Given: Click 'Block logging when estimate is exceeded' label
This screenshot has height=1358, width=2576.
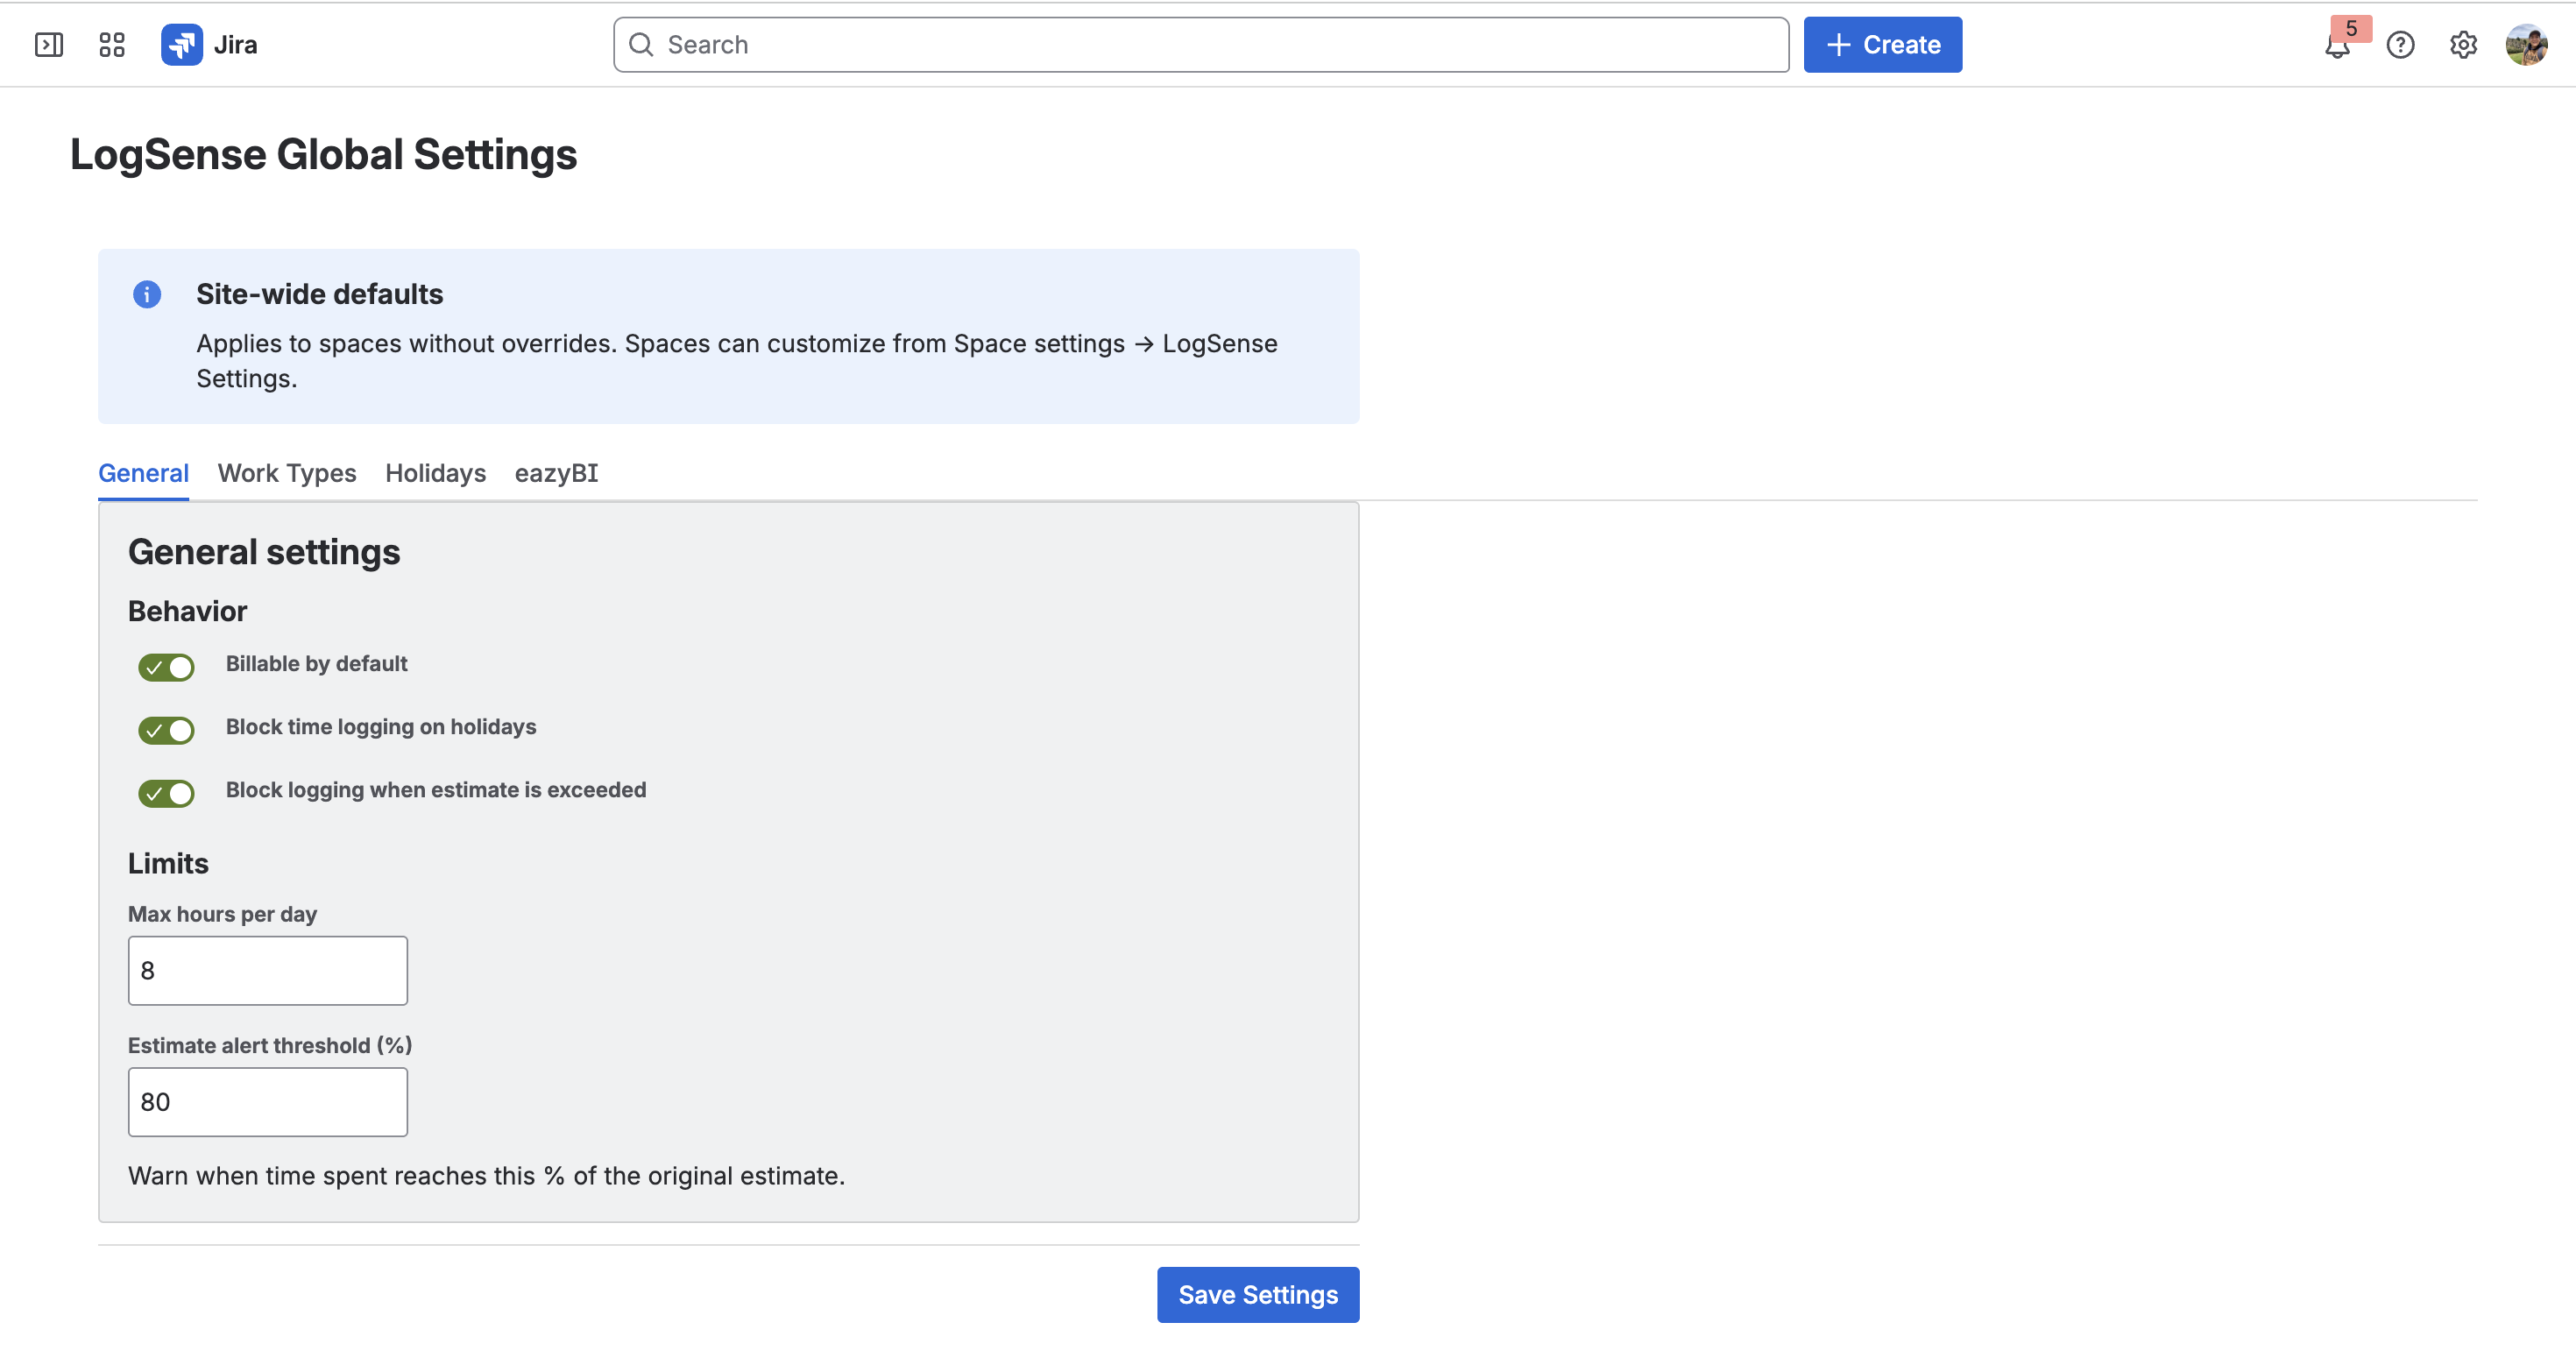Looking at the screenshot, I should [x=436, y=790].
